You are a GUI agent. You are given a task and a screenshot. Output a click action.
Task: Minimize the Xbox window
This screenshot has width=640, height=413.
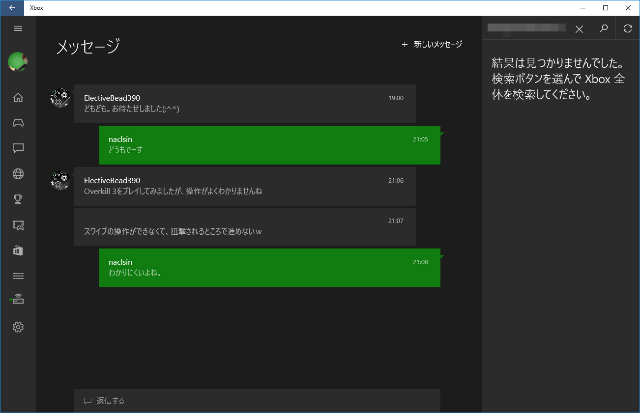pyautogui.click(x=583, y=8)
